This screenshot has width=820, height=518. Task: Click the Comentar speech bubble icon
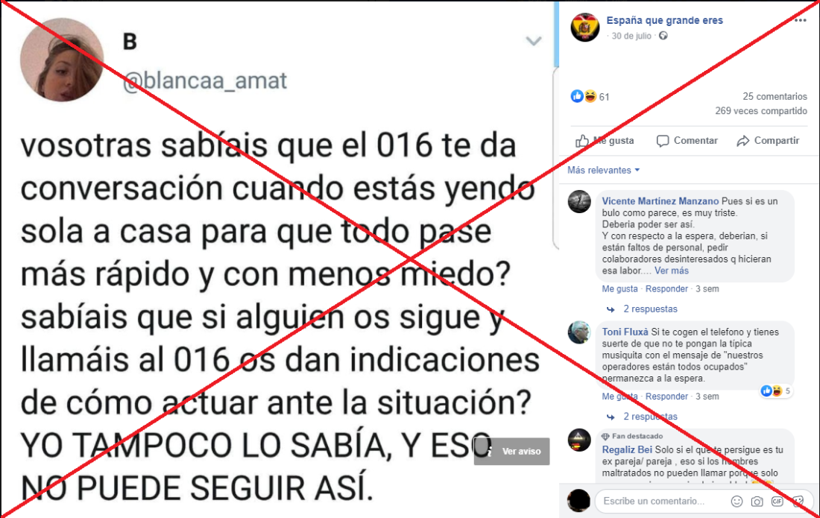(x=663, y=141)
